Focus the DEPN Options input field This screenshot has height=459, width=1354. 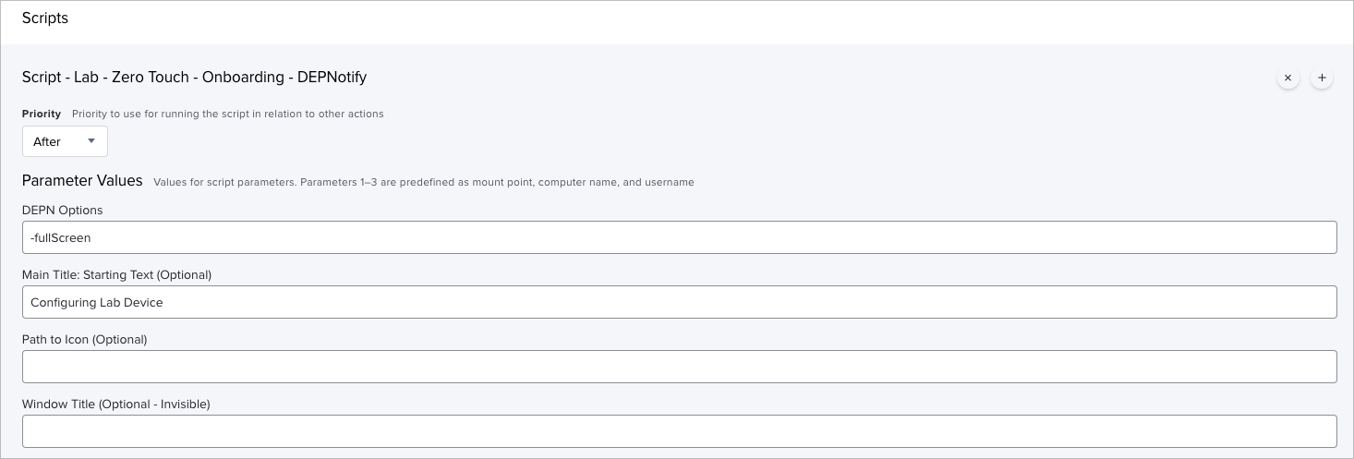click(x=679, y=237)
